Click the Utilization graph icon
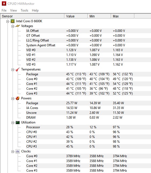 tap(17, 122)
